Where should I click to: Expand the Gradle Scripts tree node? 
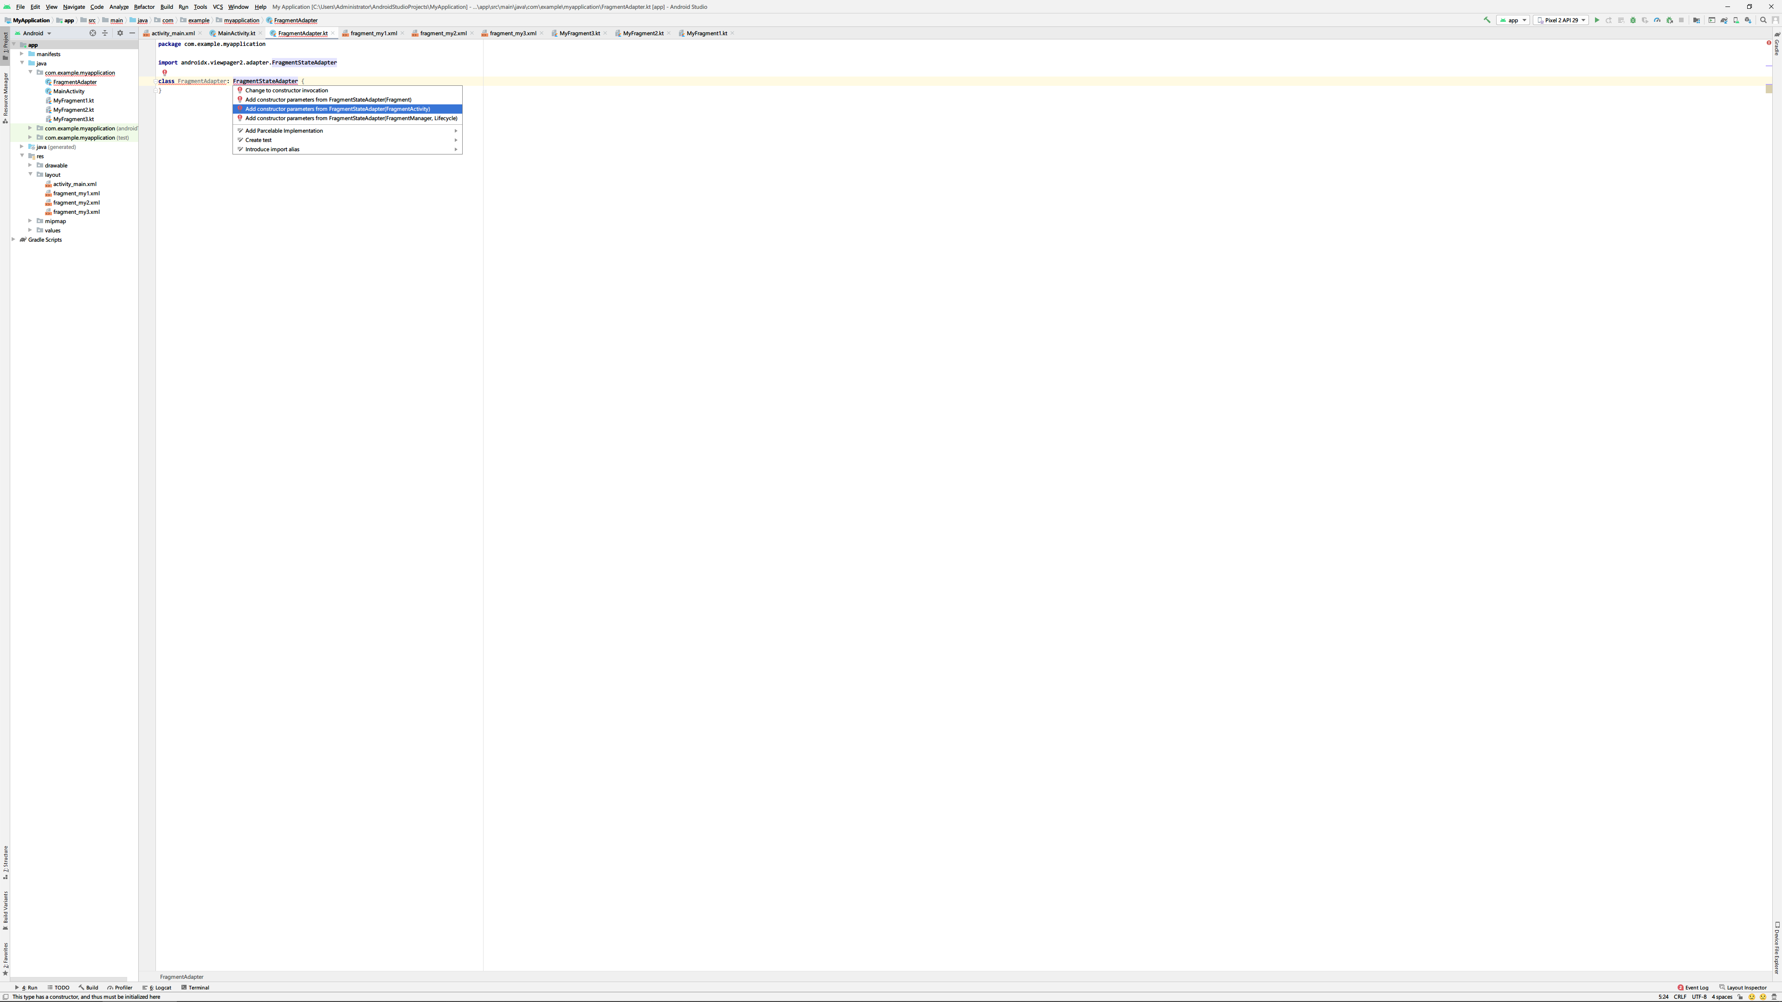tap(14, 239)
